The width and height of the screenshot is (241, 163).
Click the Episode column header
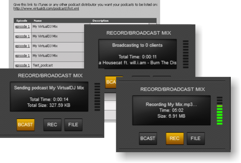(22, 21)
